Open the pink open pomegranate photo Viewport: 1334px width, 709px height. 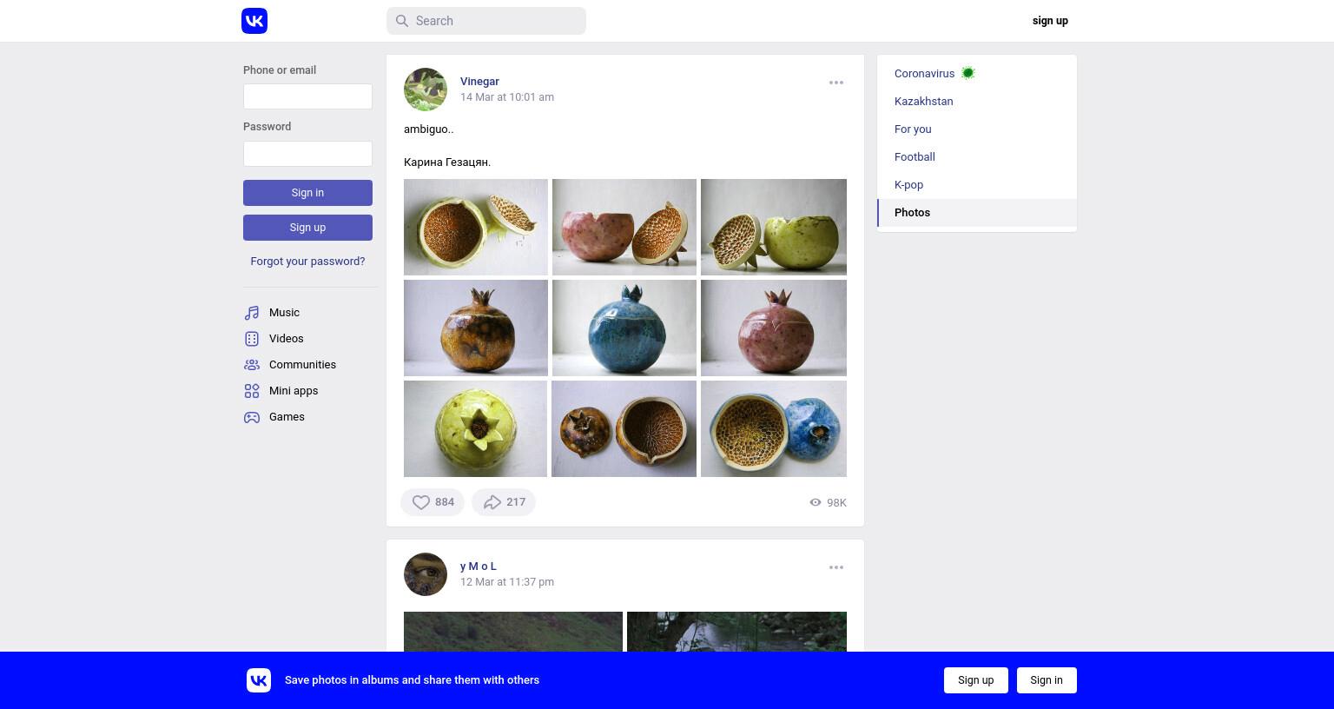click(x=624, y=227)
